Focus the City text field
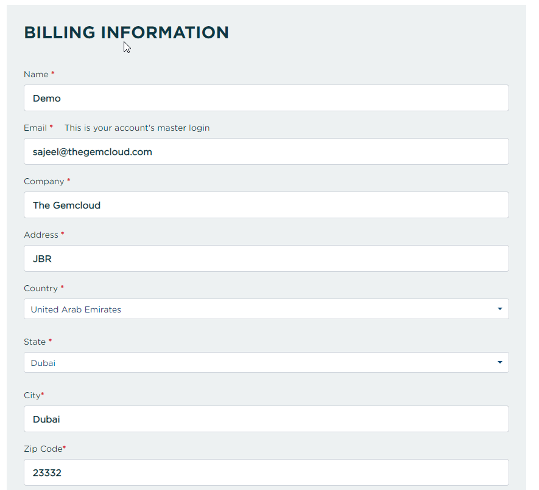This screenshot has height=490, width=539. coord(266,419)
